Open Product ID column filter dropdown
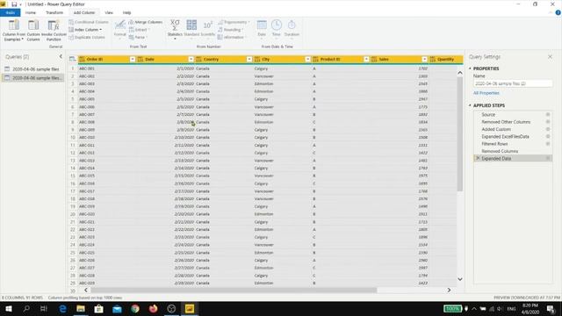The image size is (562, 316). 366,59
